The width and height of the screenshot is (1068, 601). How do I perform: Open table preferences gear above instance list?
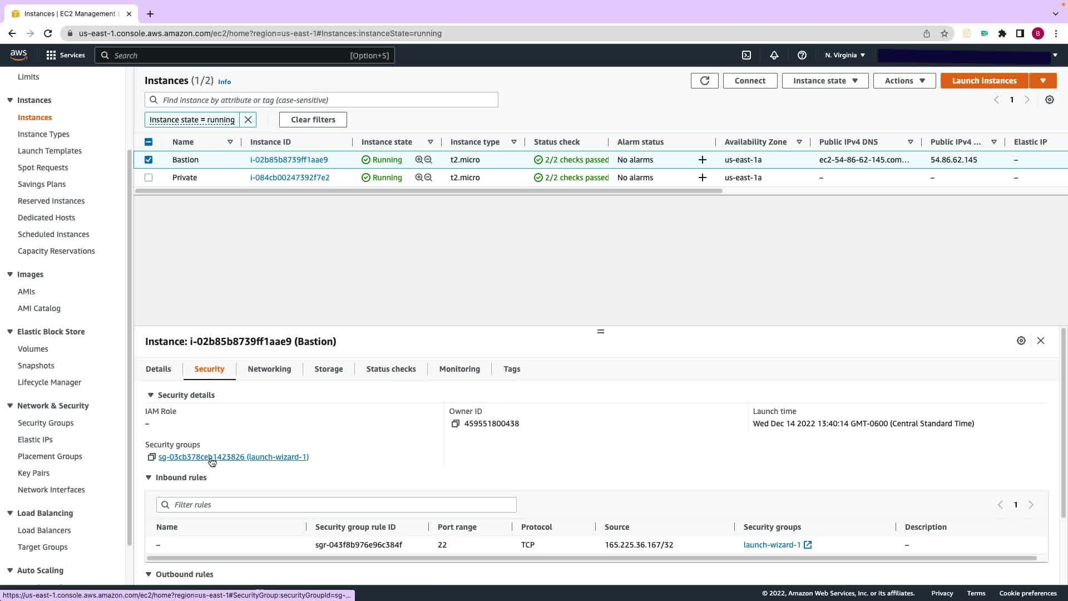click(x=1049, y=100)
